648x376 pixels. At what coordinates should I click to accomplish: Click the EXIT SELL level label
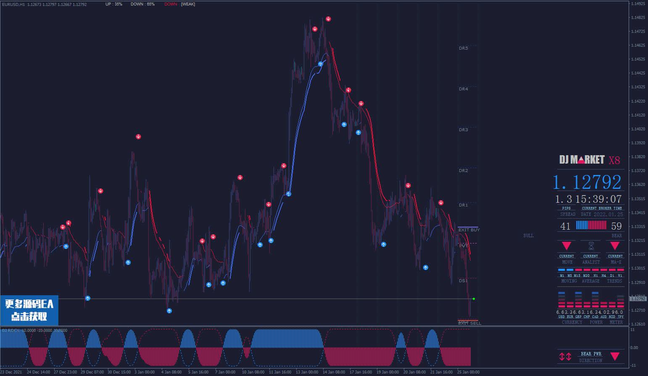tap(469, 323)
